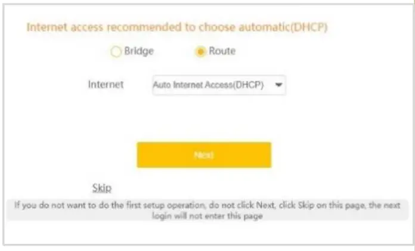Click the Bridge mode label text
This screenshot has width=415, height=251.
(138, 51)
